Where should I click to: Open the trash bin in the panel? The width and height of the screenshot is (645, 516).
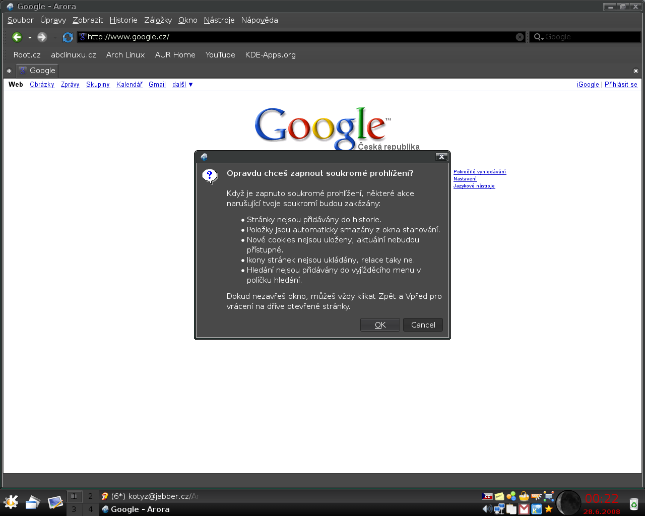pos(634,503)
